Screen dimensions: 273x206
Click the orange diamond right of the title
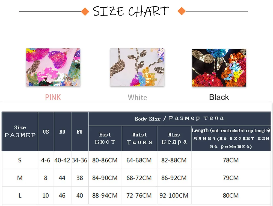pyautogui.click(x=182, y=11)
